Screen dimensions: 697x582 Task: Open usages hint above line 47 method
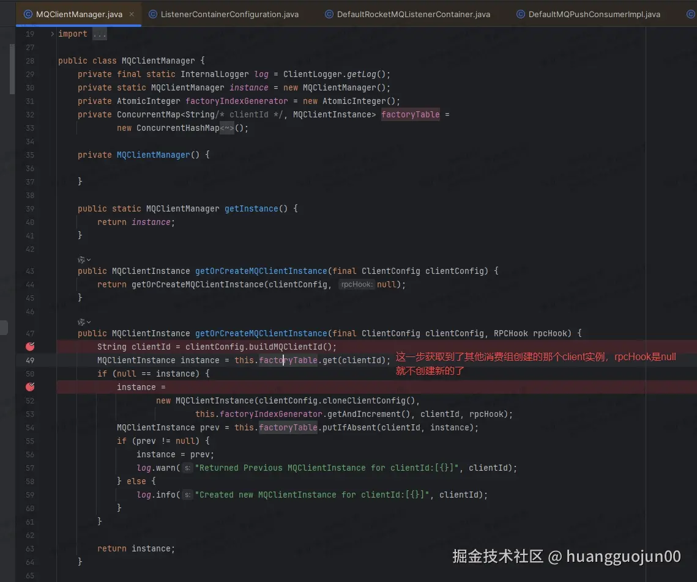(x=84, y=322)
